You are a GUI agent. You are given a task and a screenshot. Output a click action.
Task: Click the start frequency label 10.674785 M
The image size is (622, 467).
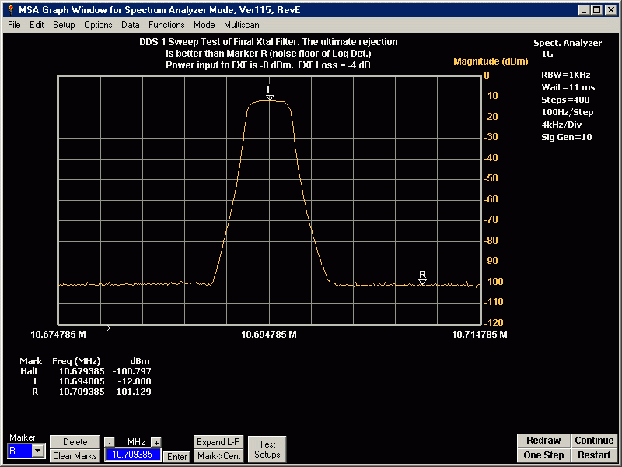[58, 335]
